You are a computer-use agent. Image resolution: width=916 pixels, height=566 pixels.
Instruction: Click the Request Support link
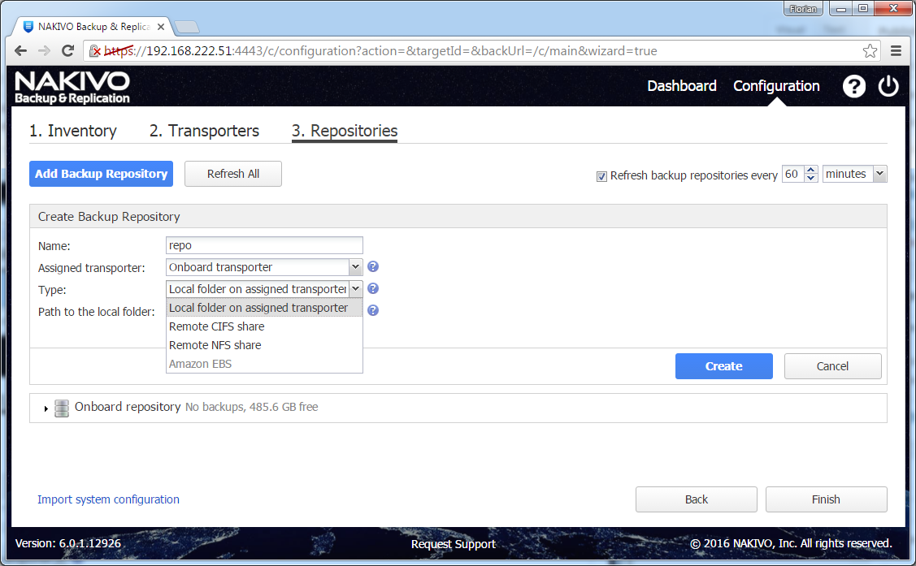tap(454, 544)
